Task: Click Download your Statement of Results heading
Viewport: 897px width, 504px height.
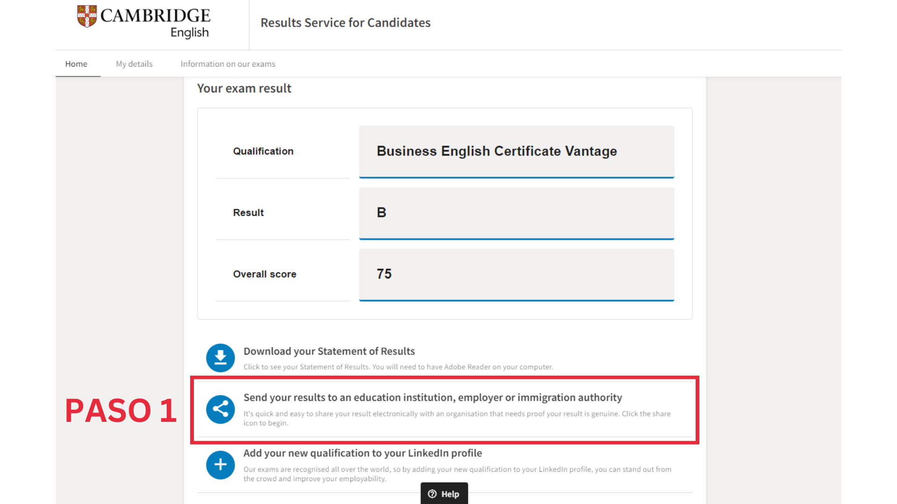Action: pos(329,351)
